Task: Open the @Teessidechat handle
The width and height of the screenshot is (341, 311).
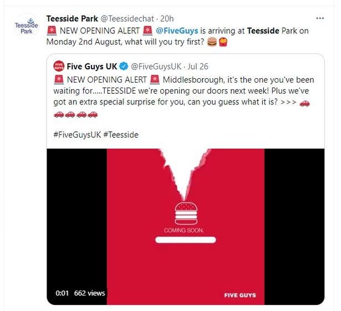Action: click(x=127, y=19)
